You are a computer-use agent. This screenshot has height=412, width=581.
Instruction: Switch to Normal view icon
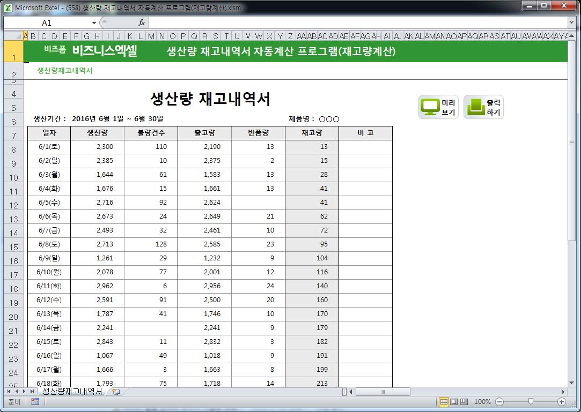coord(444,402)
